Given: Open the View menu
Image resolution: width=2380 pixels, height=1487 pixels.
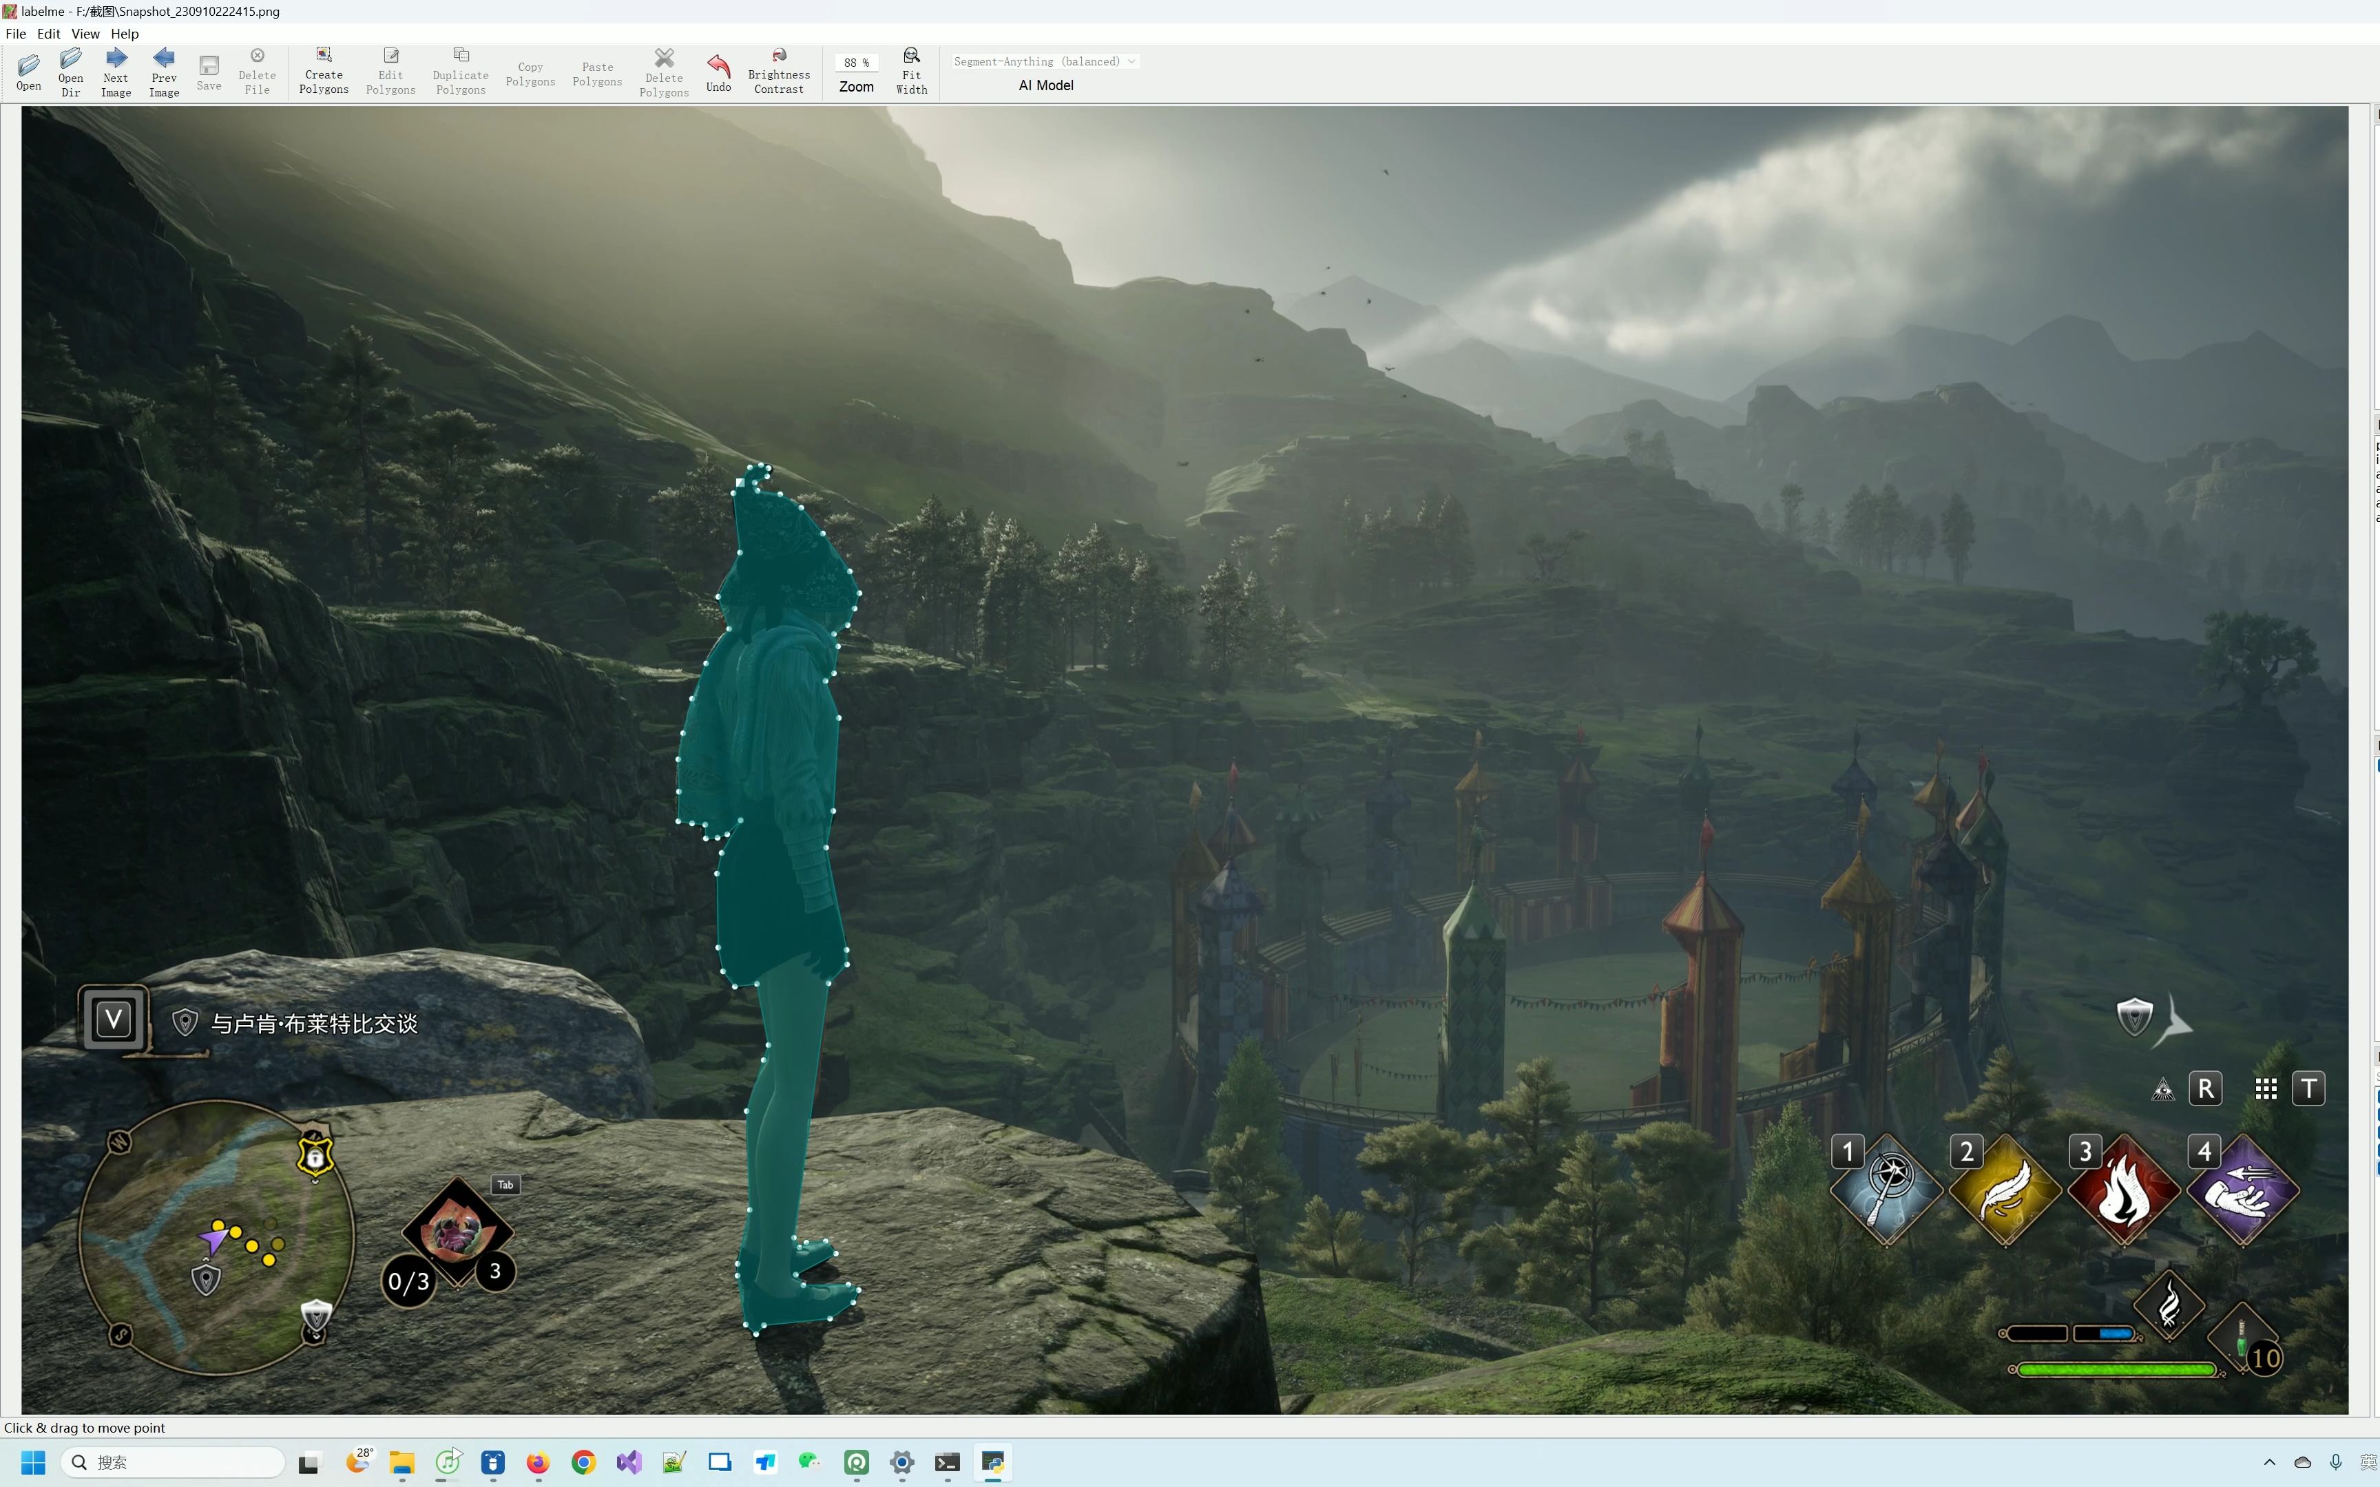Looking at the screenshot, I should (85, 31).
